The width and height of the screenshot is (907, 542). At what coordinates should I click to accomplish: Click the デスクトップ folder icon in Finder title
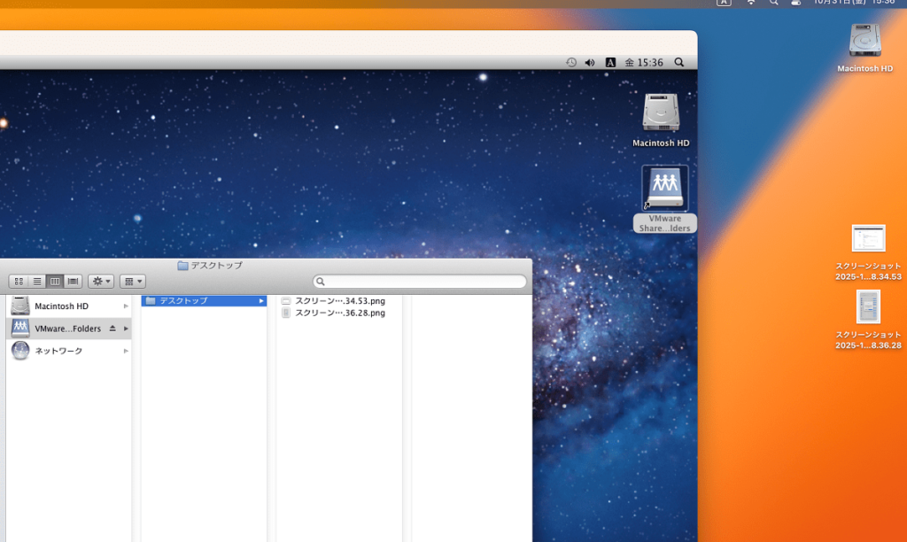point(182,266)
